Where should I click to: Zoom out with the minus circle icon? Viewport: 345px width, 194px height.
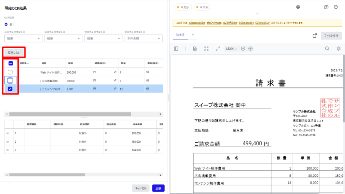(x=243, y=48)
